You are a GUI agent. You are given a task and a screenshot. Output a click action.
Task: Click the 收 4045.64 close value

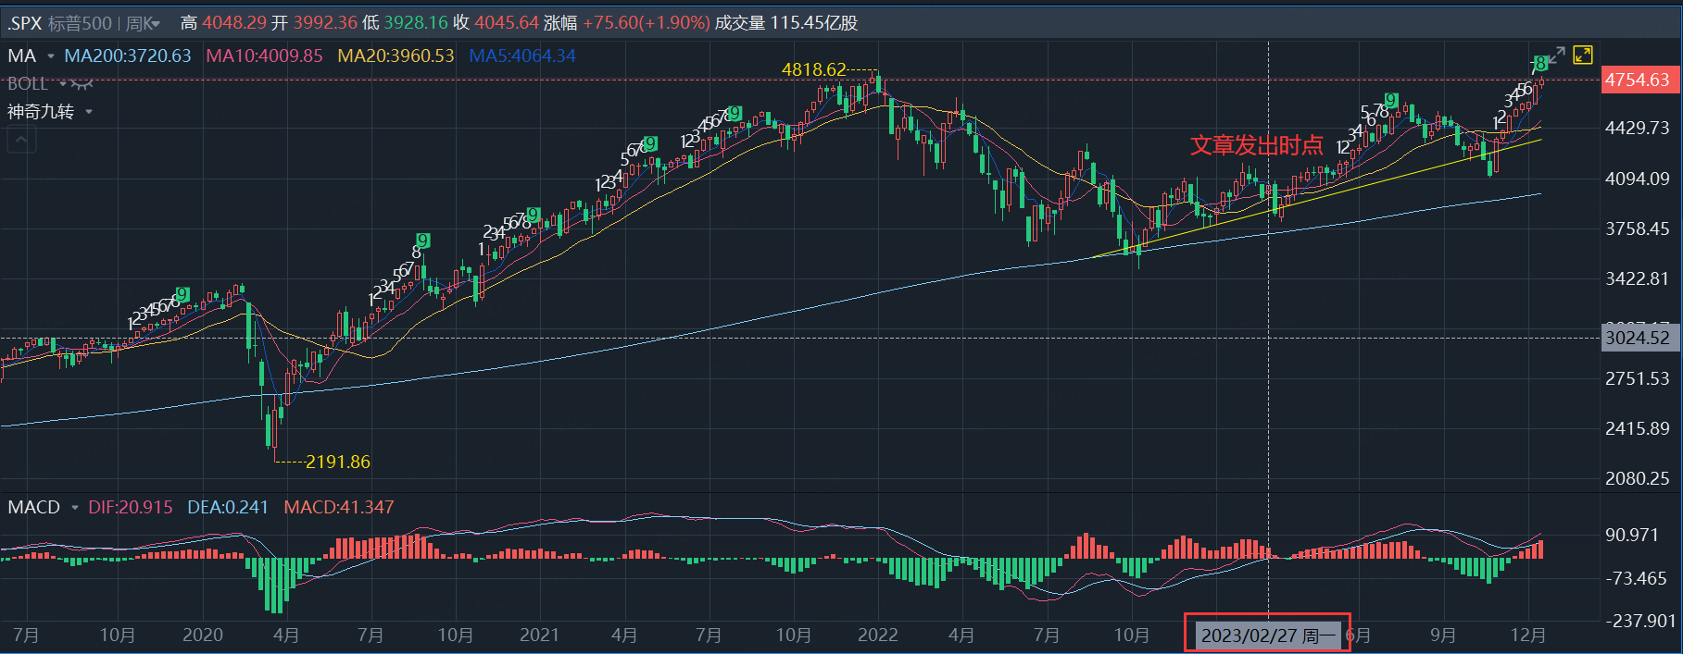click(496, 23)
